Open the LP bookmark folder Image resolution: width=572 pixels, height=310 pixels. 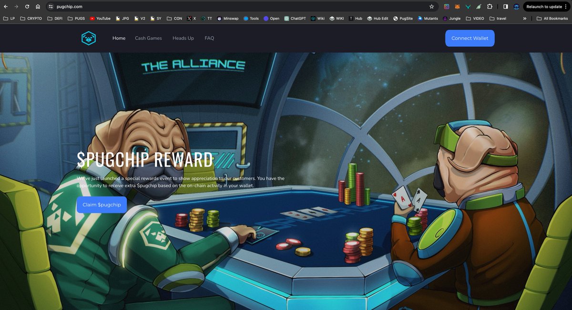click(x=9, y=19)
